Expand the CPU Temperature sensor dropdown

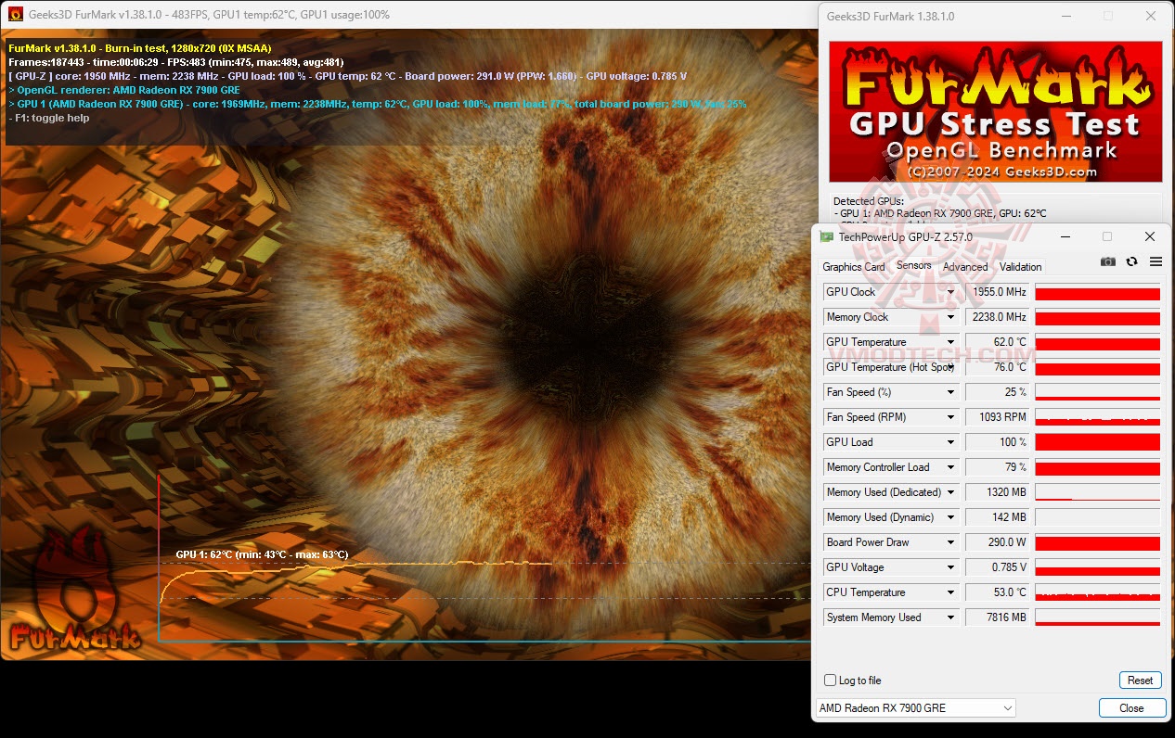pyautogui.click(x=950, y=592)
